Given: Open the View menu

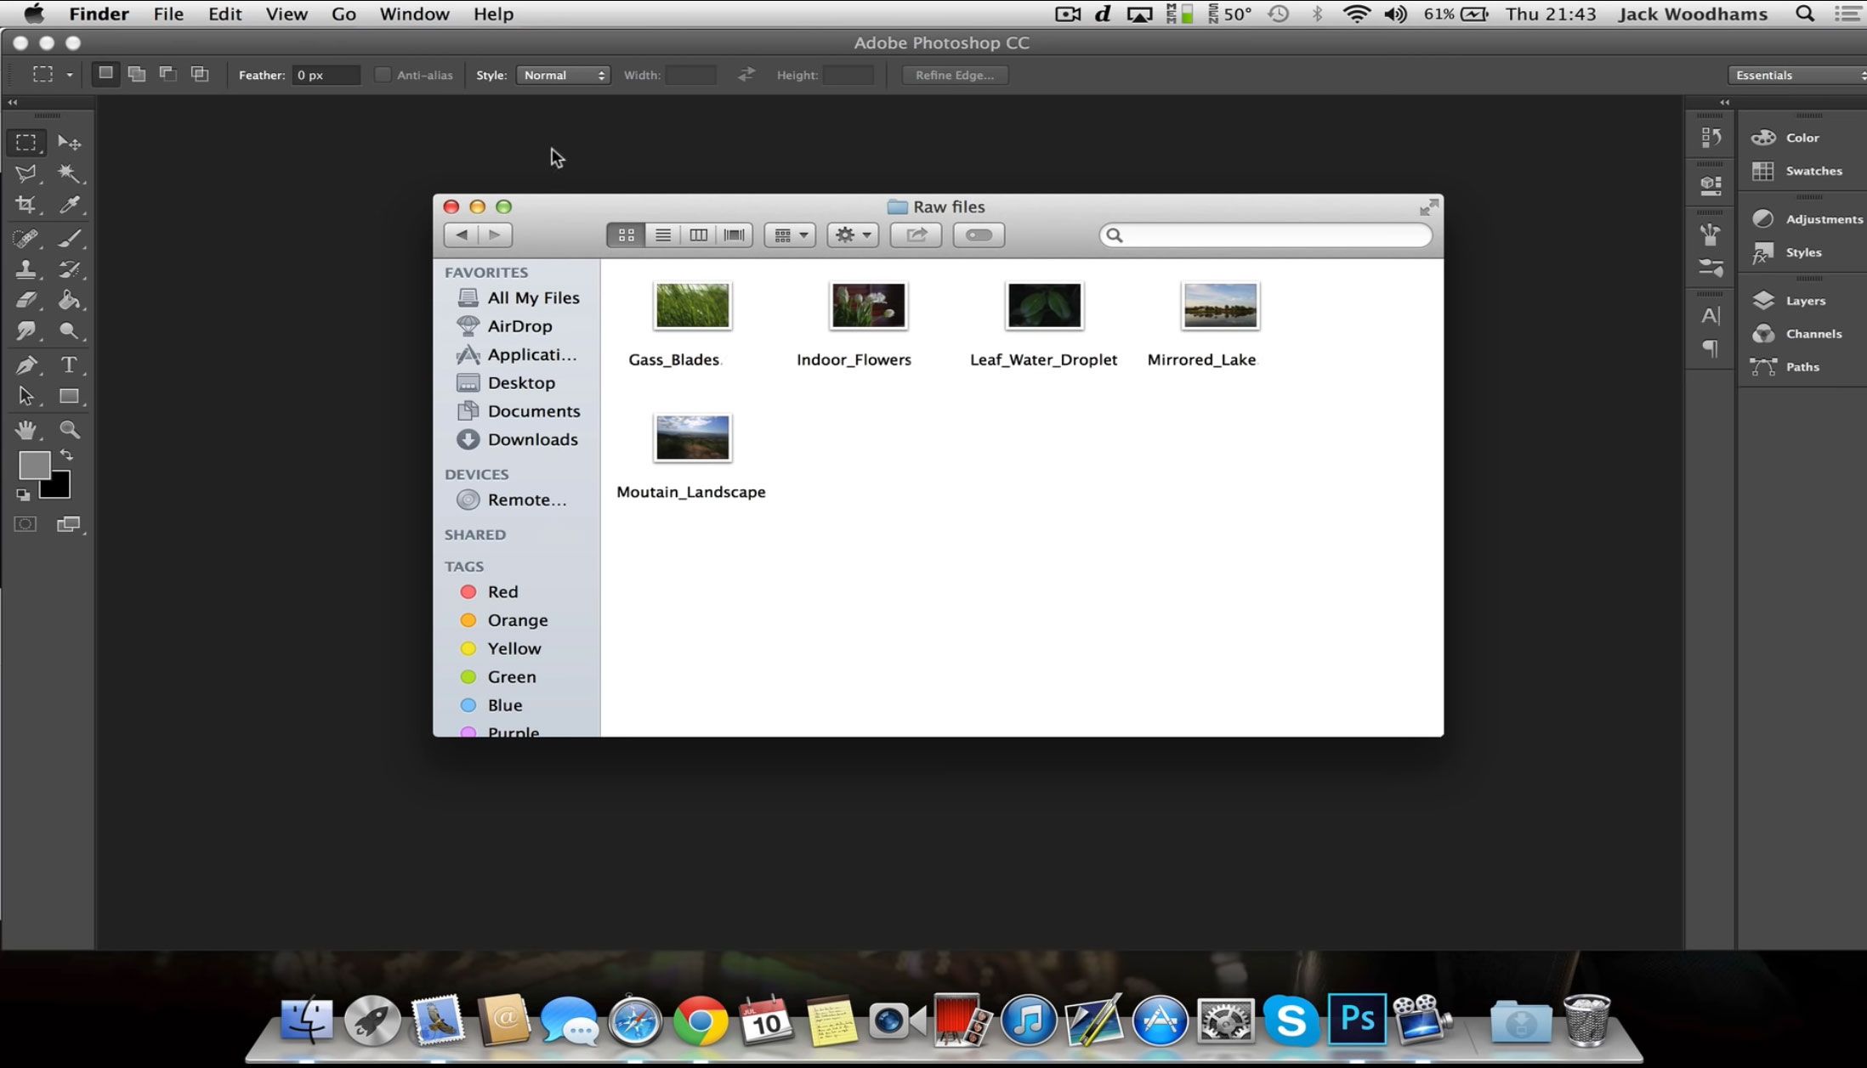Looking at the screenshot, I should pyautogui.click(x=285, y=14).
